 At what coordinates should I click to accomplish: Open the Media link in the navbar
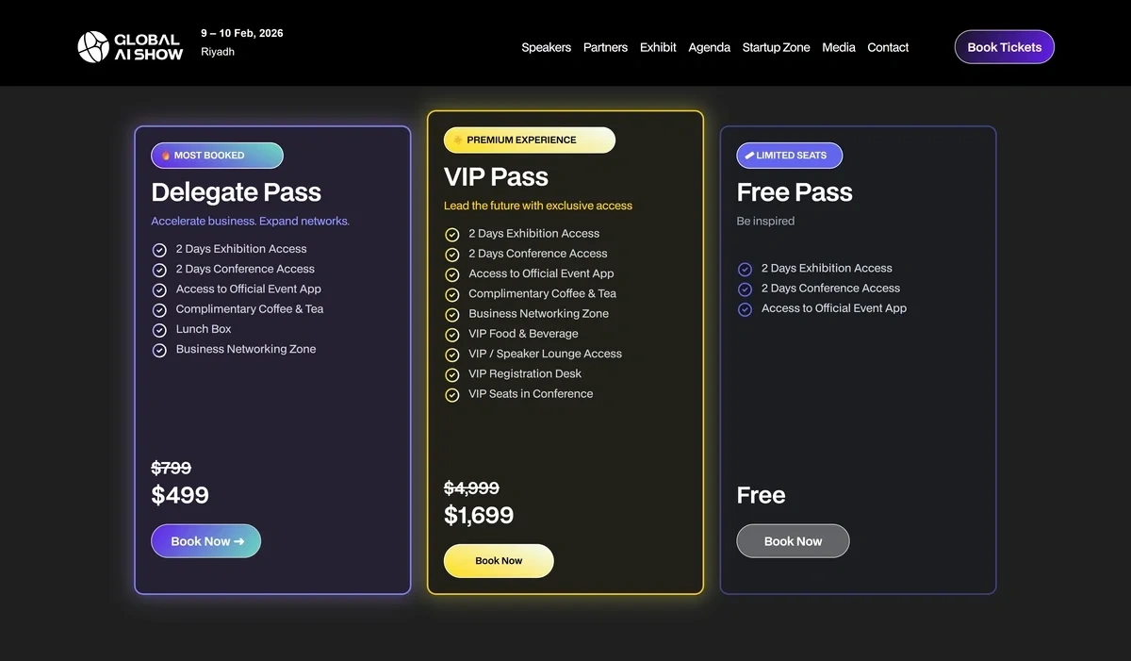tap(838, 47)
